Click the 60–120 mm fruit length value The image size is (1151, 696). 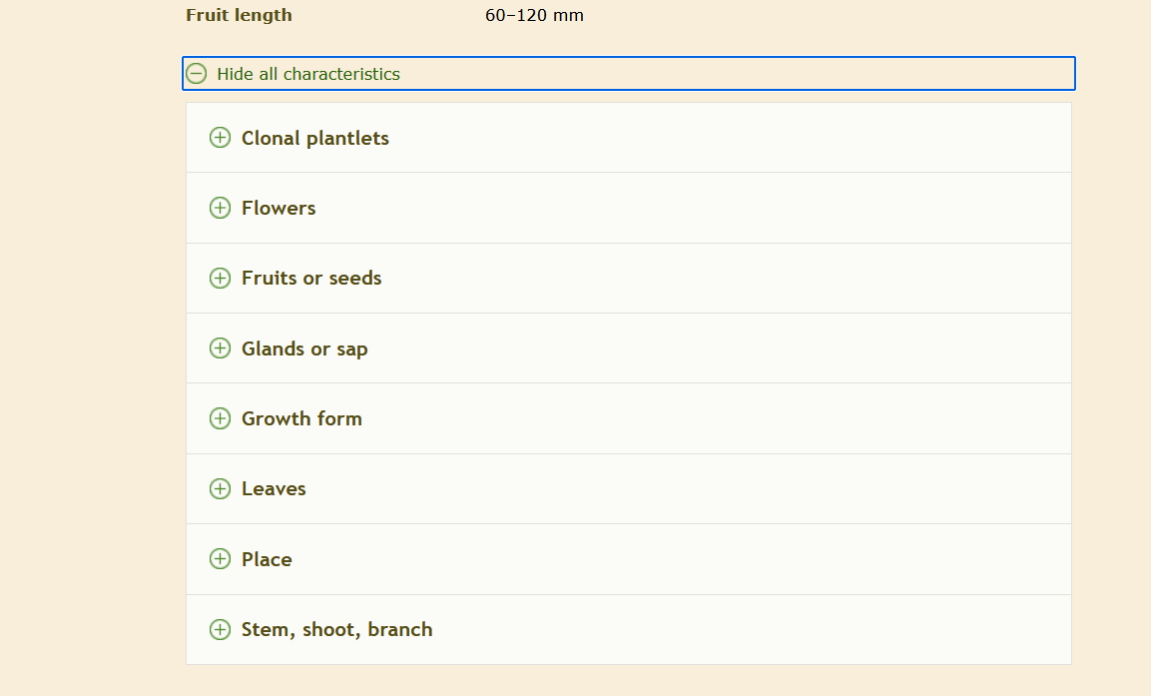click(534, 15)
